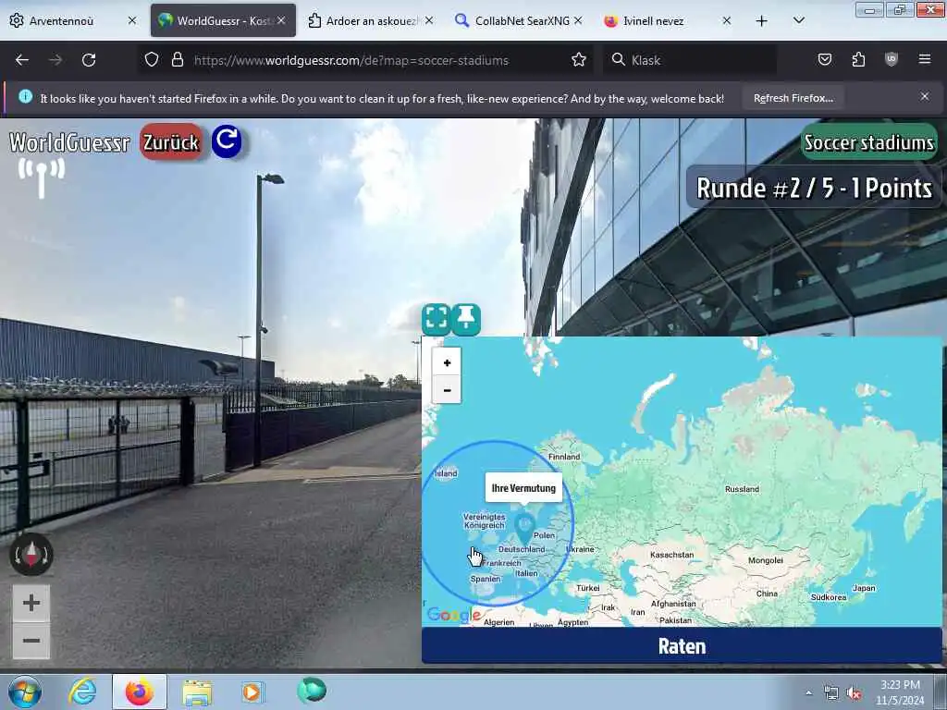
Task: Click the Refresh Firefox button
Action: [793, 98]
